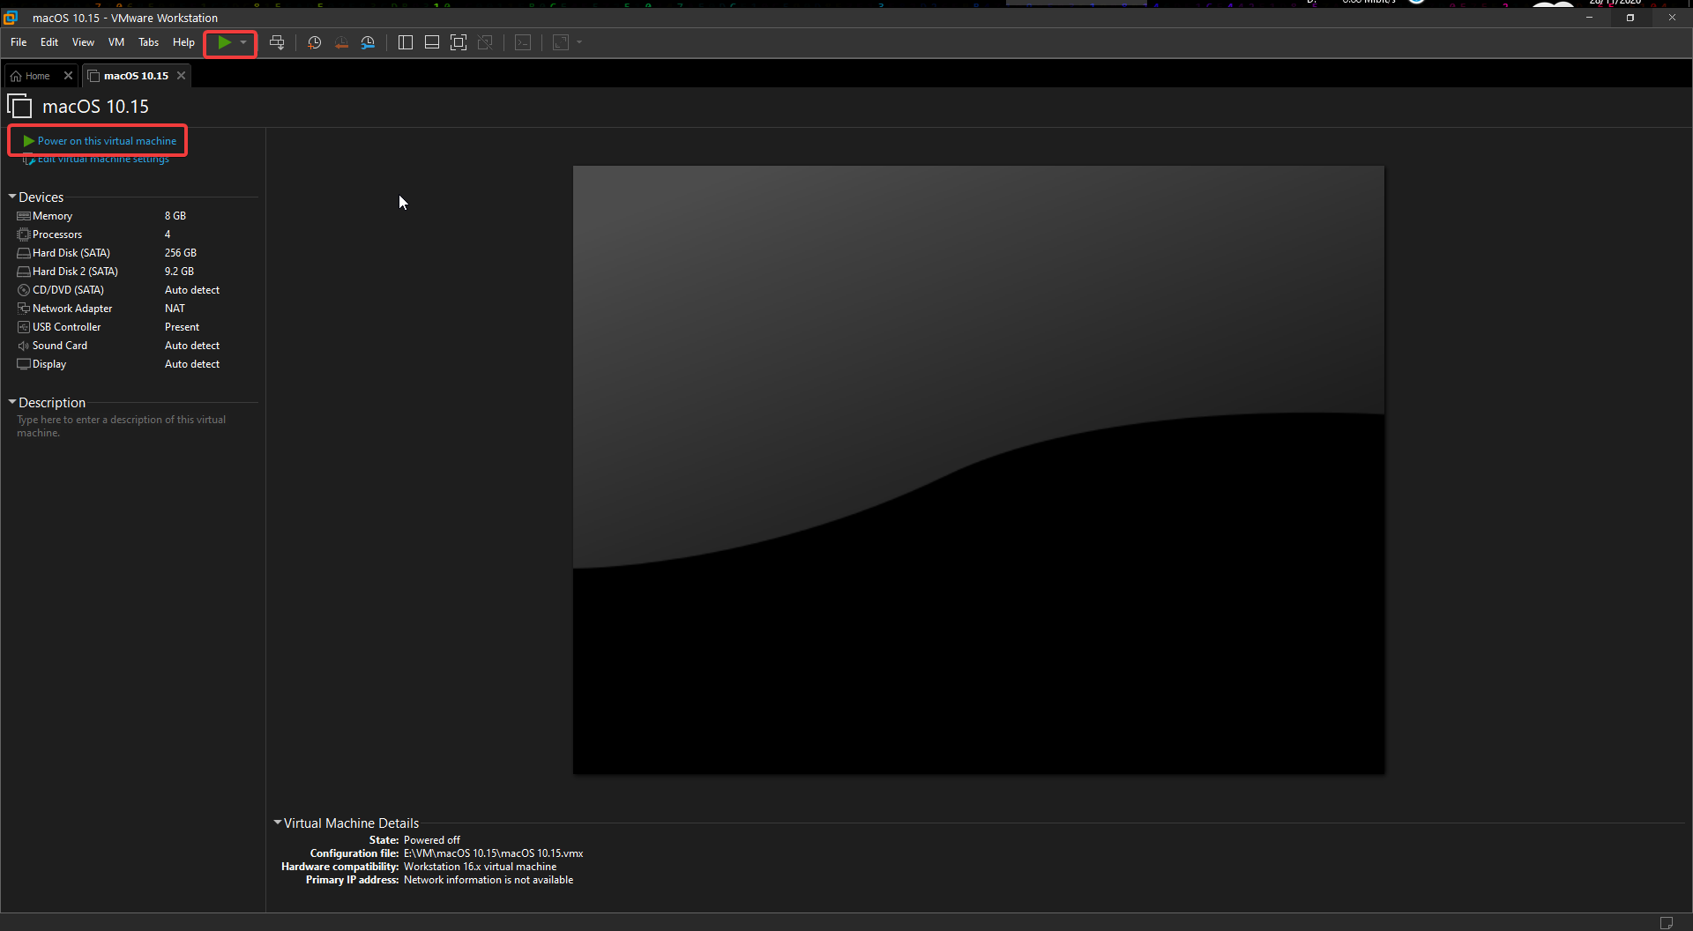The image size is (1693, 931).
Task: Click the macOS 10.15 VM title icon
Action: coord(19,107)
